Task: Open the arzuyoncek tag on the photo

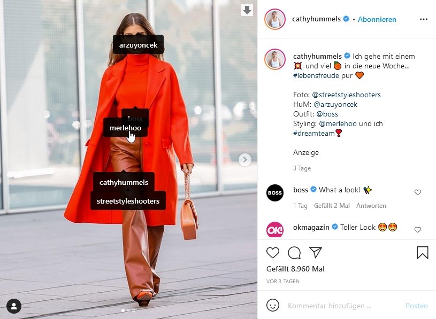Action: [138, 45]
